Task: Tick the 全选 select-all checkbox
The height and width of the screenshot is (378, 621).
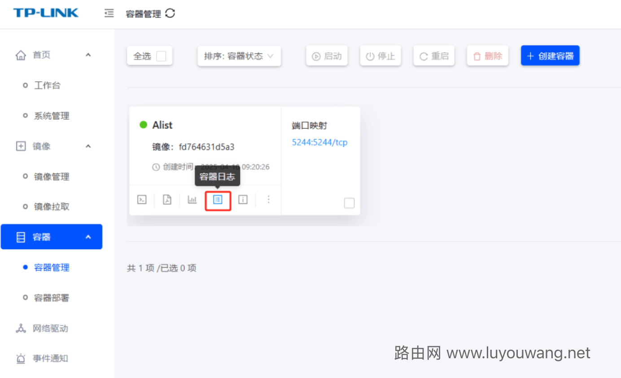Action: (x=161, y=56)
